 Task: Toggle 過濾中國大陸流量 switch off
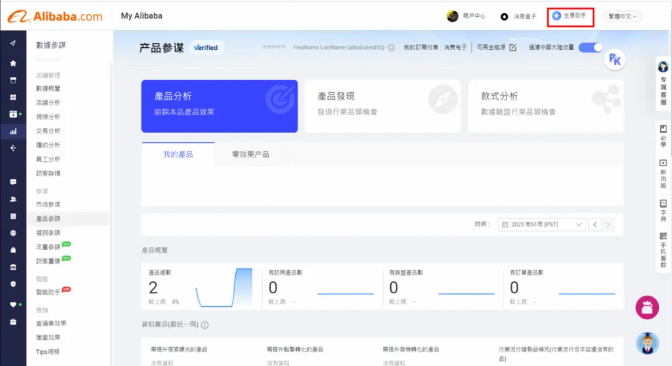pos(590,47)
